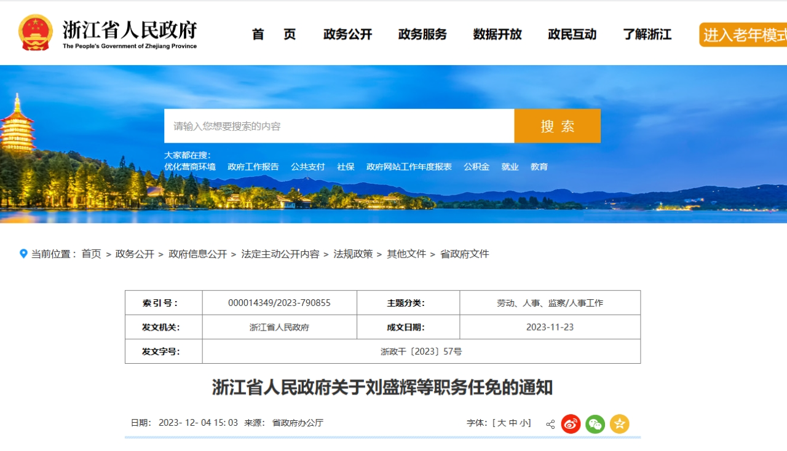Click the 优化营商环境 hot search link
The height and width of the screenshot is (451, 787).
[190, 167]
